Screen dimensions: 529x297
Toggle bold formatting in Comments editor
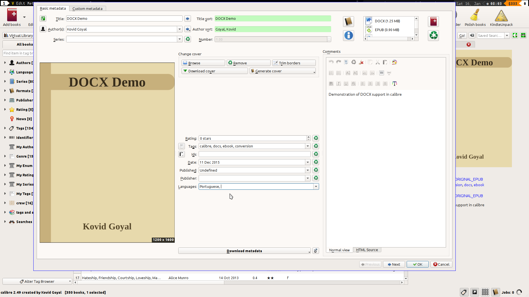[331, 84]
